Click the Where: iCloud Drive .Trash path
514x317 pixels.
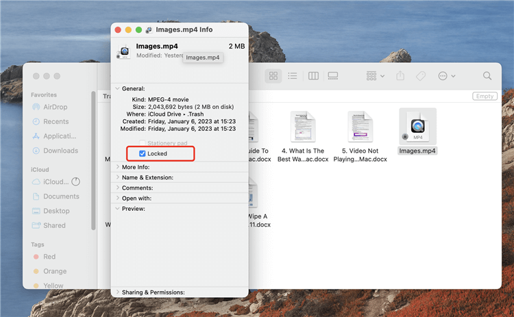coord(165,114)
